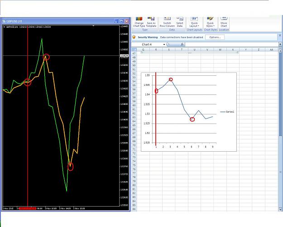Maximize the GBPUSD,H1 chart window
This screenshot has height=227, width=283.
[x=121, y=21]
